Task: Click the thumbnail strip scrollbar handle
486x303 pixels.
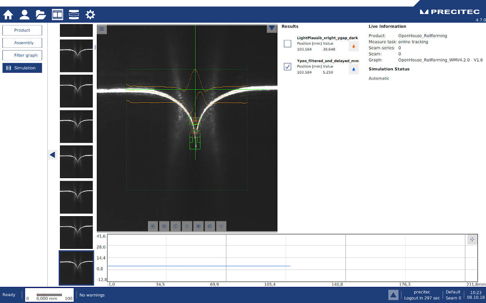Action: pos(96,47)
